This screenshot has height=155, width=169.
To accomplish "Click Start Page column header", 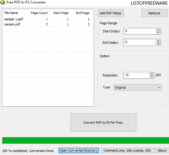I will [60, 13].
